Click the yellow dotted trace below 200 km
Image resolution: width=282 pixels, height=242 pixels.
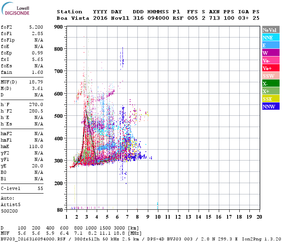pos(75,194)
